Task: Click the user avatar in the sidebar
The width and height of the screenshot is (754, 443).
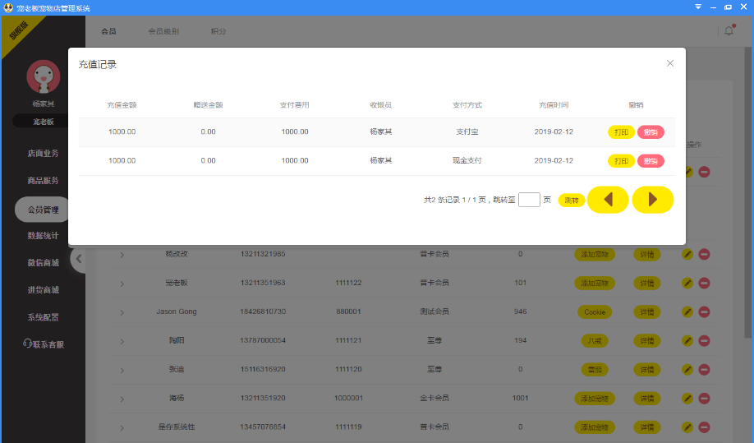Action: pyautogui.click(x=44, y=76)
